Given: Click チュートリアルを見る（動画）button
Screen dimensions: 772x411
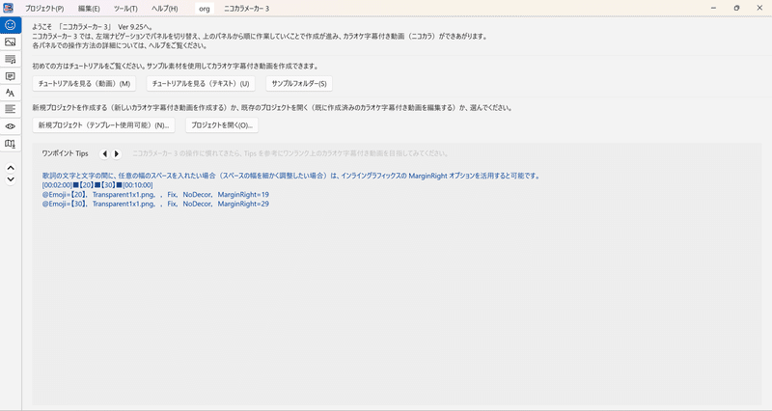Looking at the screenshot, I should click(x=84, y=84).
